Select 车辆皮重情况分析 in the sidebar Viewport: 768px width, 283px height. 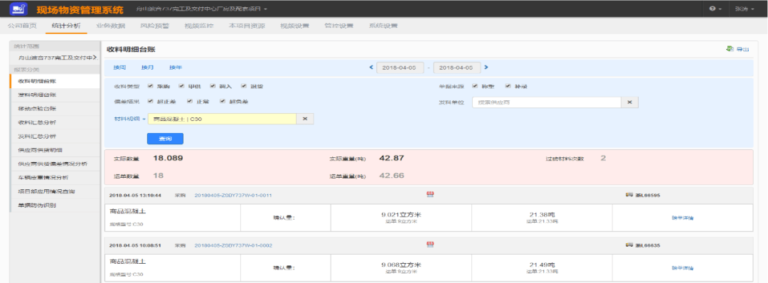pyautogui.click(x=55, y=177)
